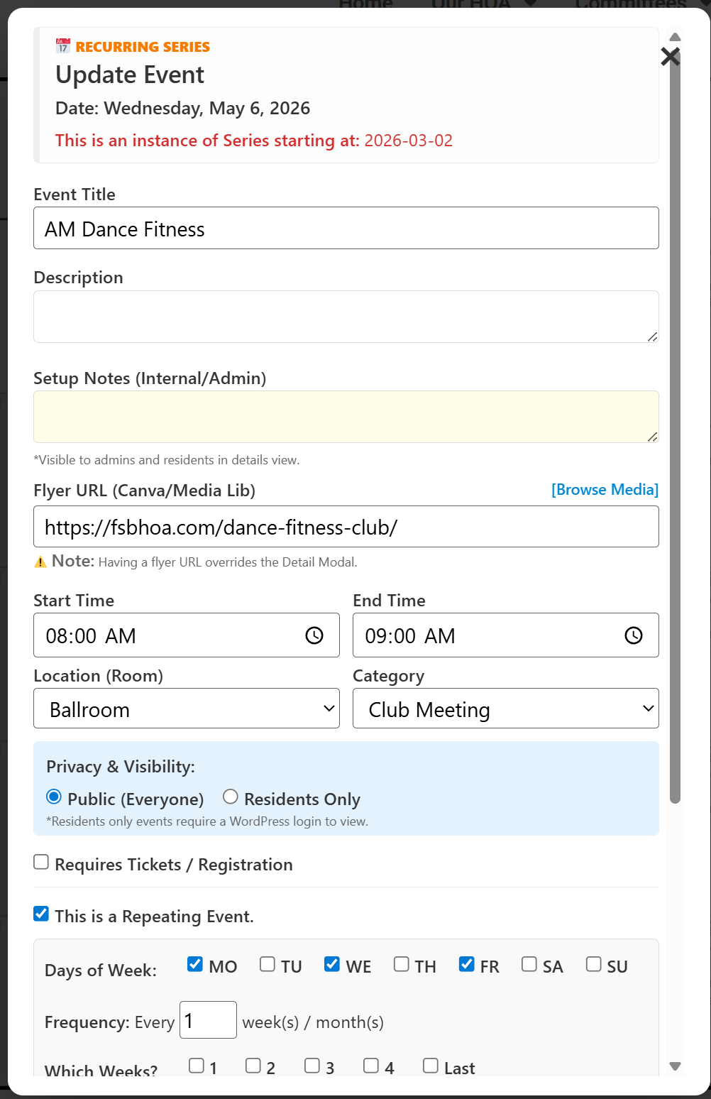This screenshot has height=1099, width=711.
Task: Click the Description resize handle
Action: coord(653,337)
